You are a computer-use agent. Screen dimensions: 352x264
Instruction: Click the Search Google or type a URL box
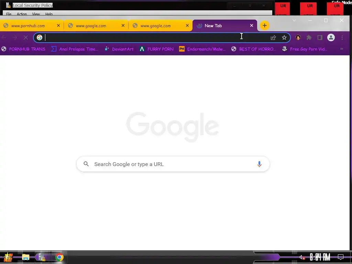pyautogui.click(x=173, y=164)
